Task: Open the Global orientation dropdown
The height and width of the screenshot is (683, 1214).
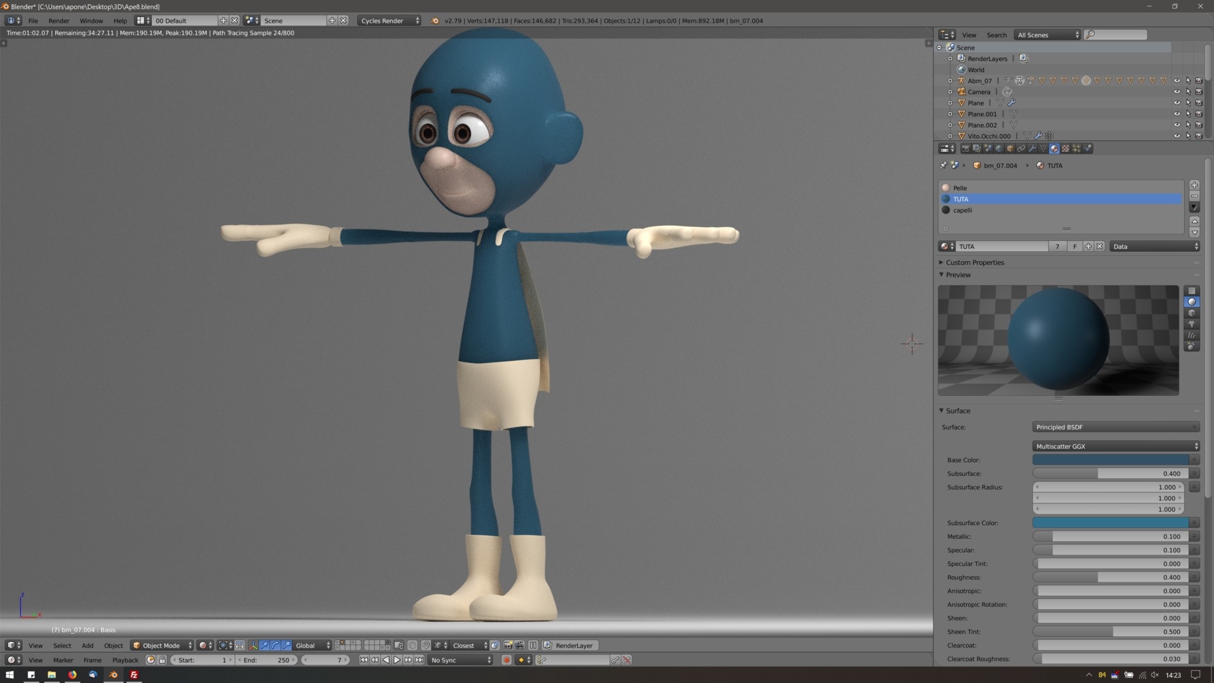Action: click(312, 646)
